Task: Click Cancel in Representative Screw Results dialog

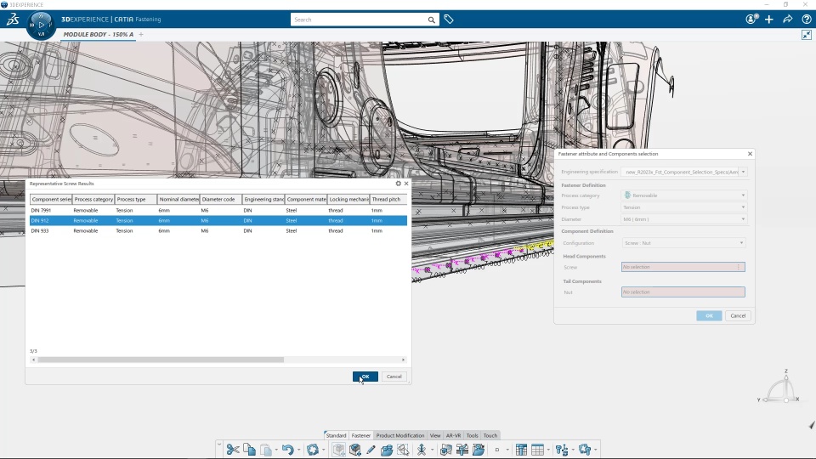Action: click(x=394, y=377)
